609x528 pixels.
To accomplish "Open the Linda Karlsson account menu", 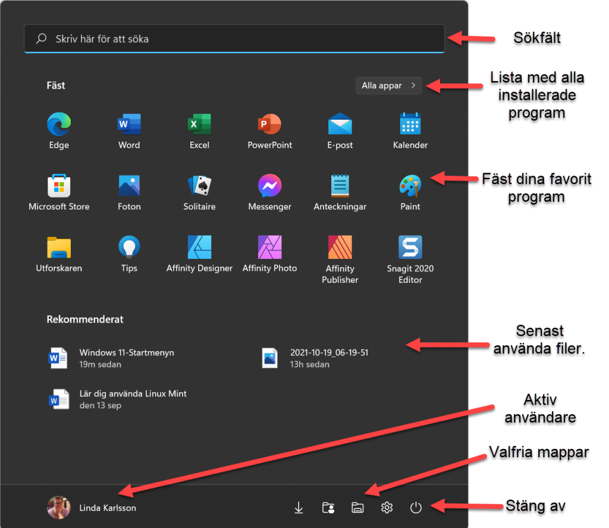I will [x=92, y=507].
